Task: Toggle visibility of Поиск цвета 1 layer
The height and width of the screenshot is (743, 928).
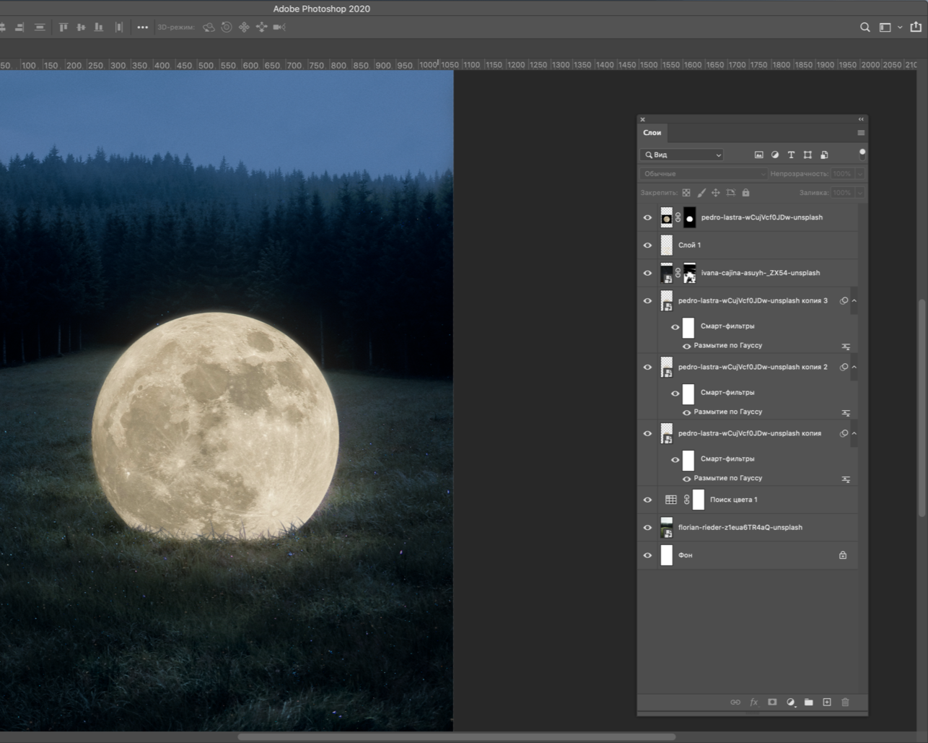Action: pos(647,500)
